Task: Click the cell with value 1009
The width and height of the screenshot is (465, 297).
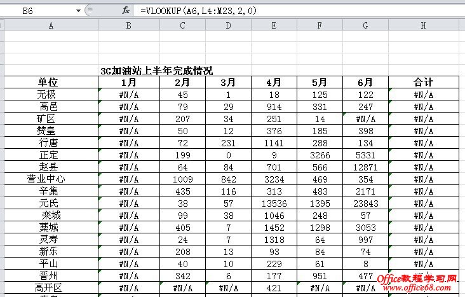Action: pos(182,179)
